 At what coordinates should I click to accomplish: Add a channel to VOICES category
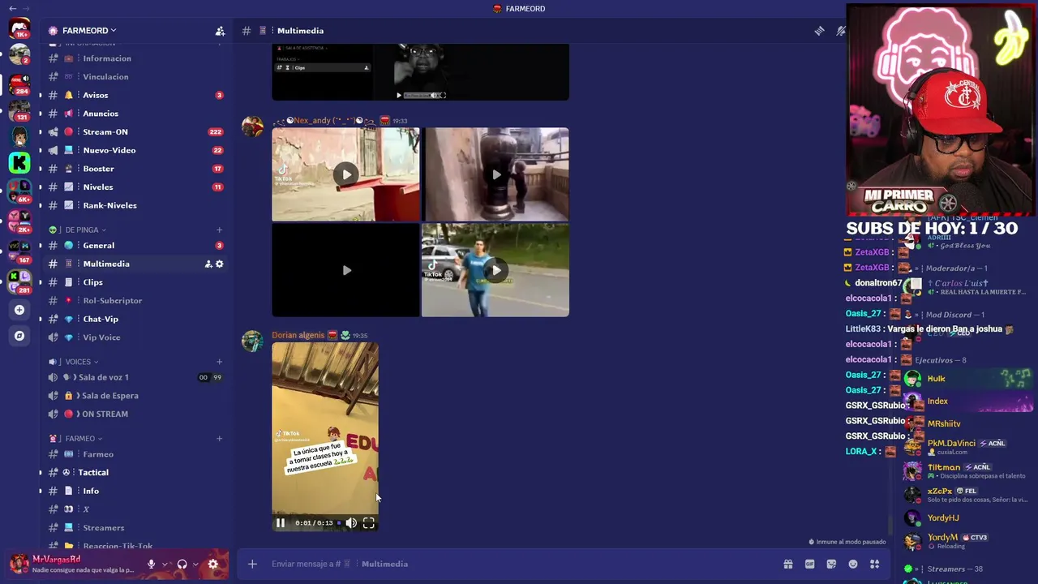219,362
